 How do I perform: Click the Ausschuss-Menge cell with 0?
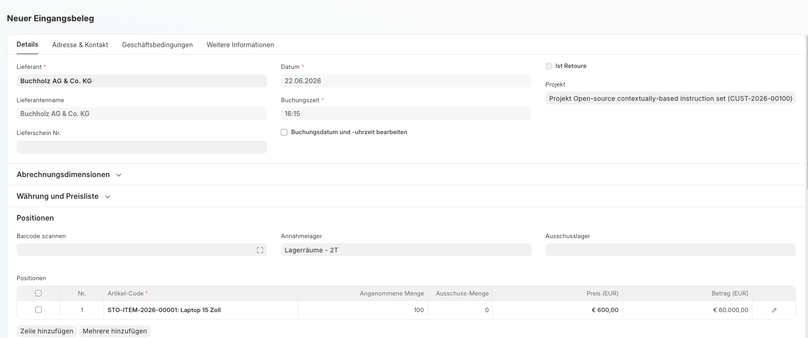coord(460,310)
